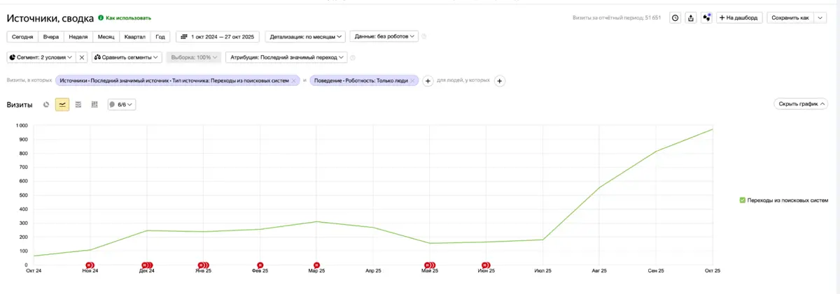Remove the Источники search systems filter chip
The width and height of the screenshot is (840, 294).
point(294,81)
